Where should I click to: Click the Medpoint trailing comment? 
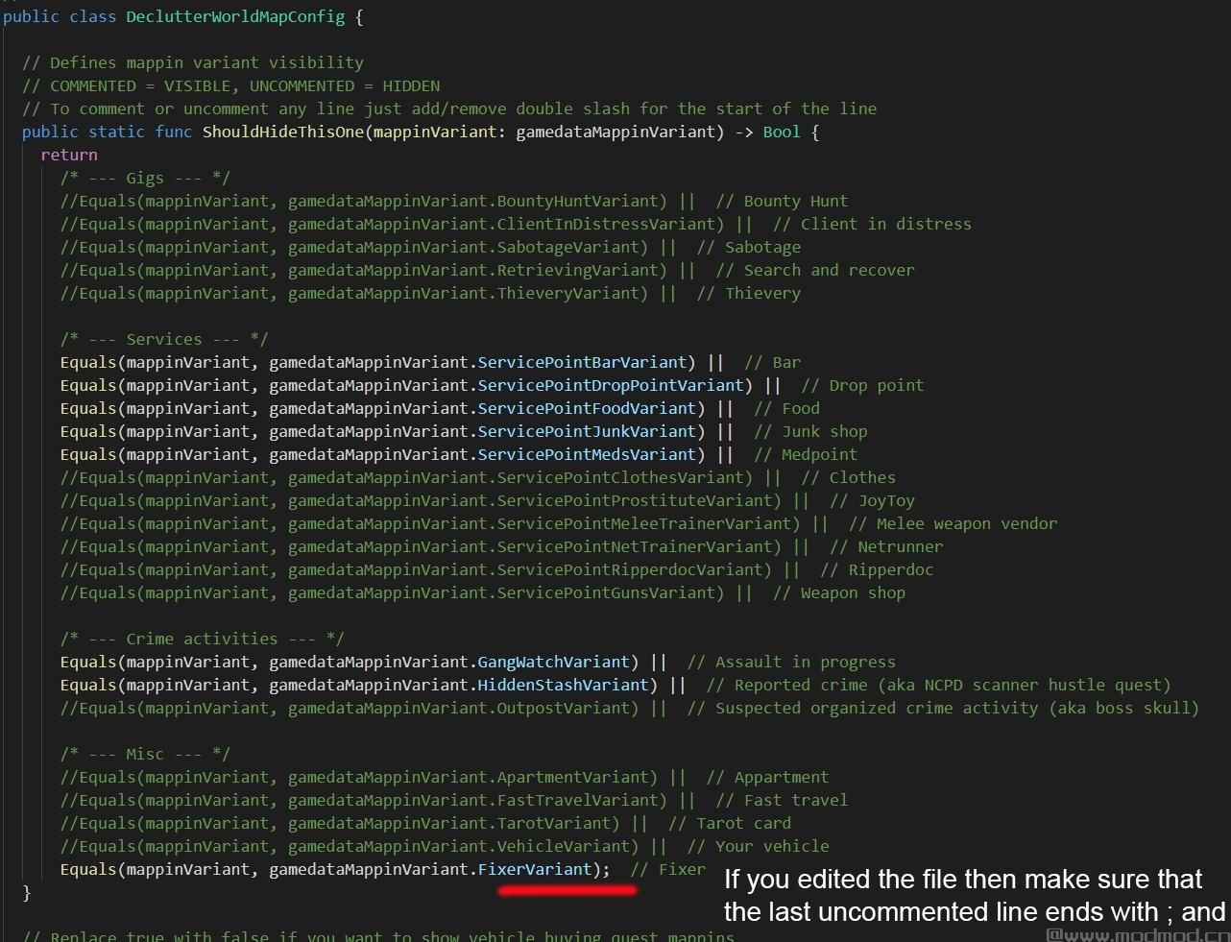(806, 454)
